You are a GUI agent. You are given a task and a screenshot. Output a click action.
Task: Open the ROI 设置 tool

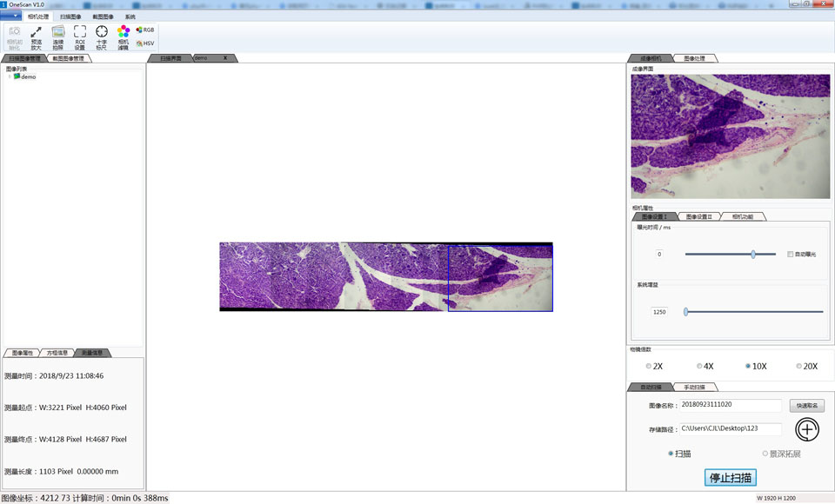(x=80, y=36)
